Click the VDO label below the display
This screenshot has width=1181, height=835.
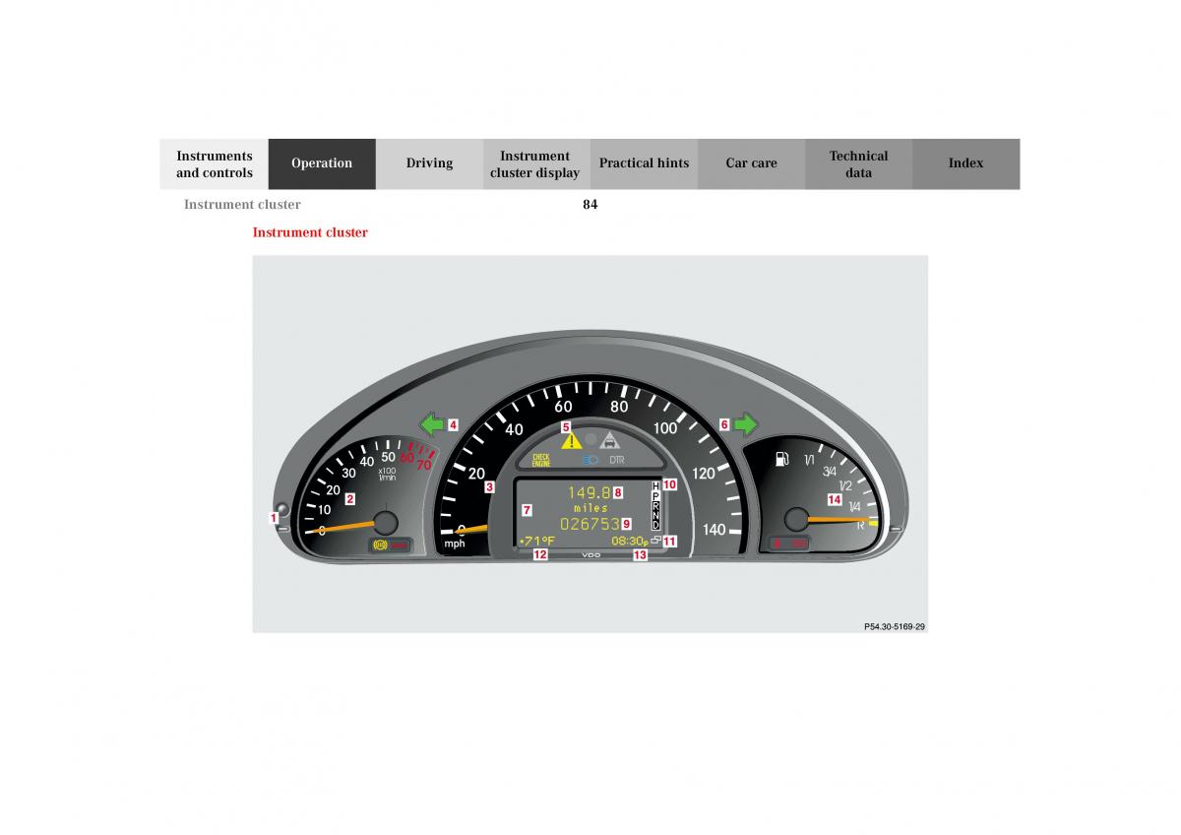(x=590, y=555)
